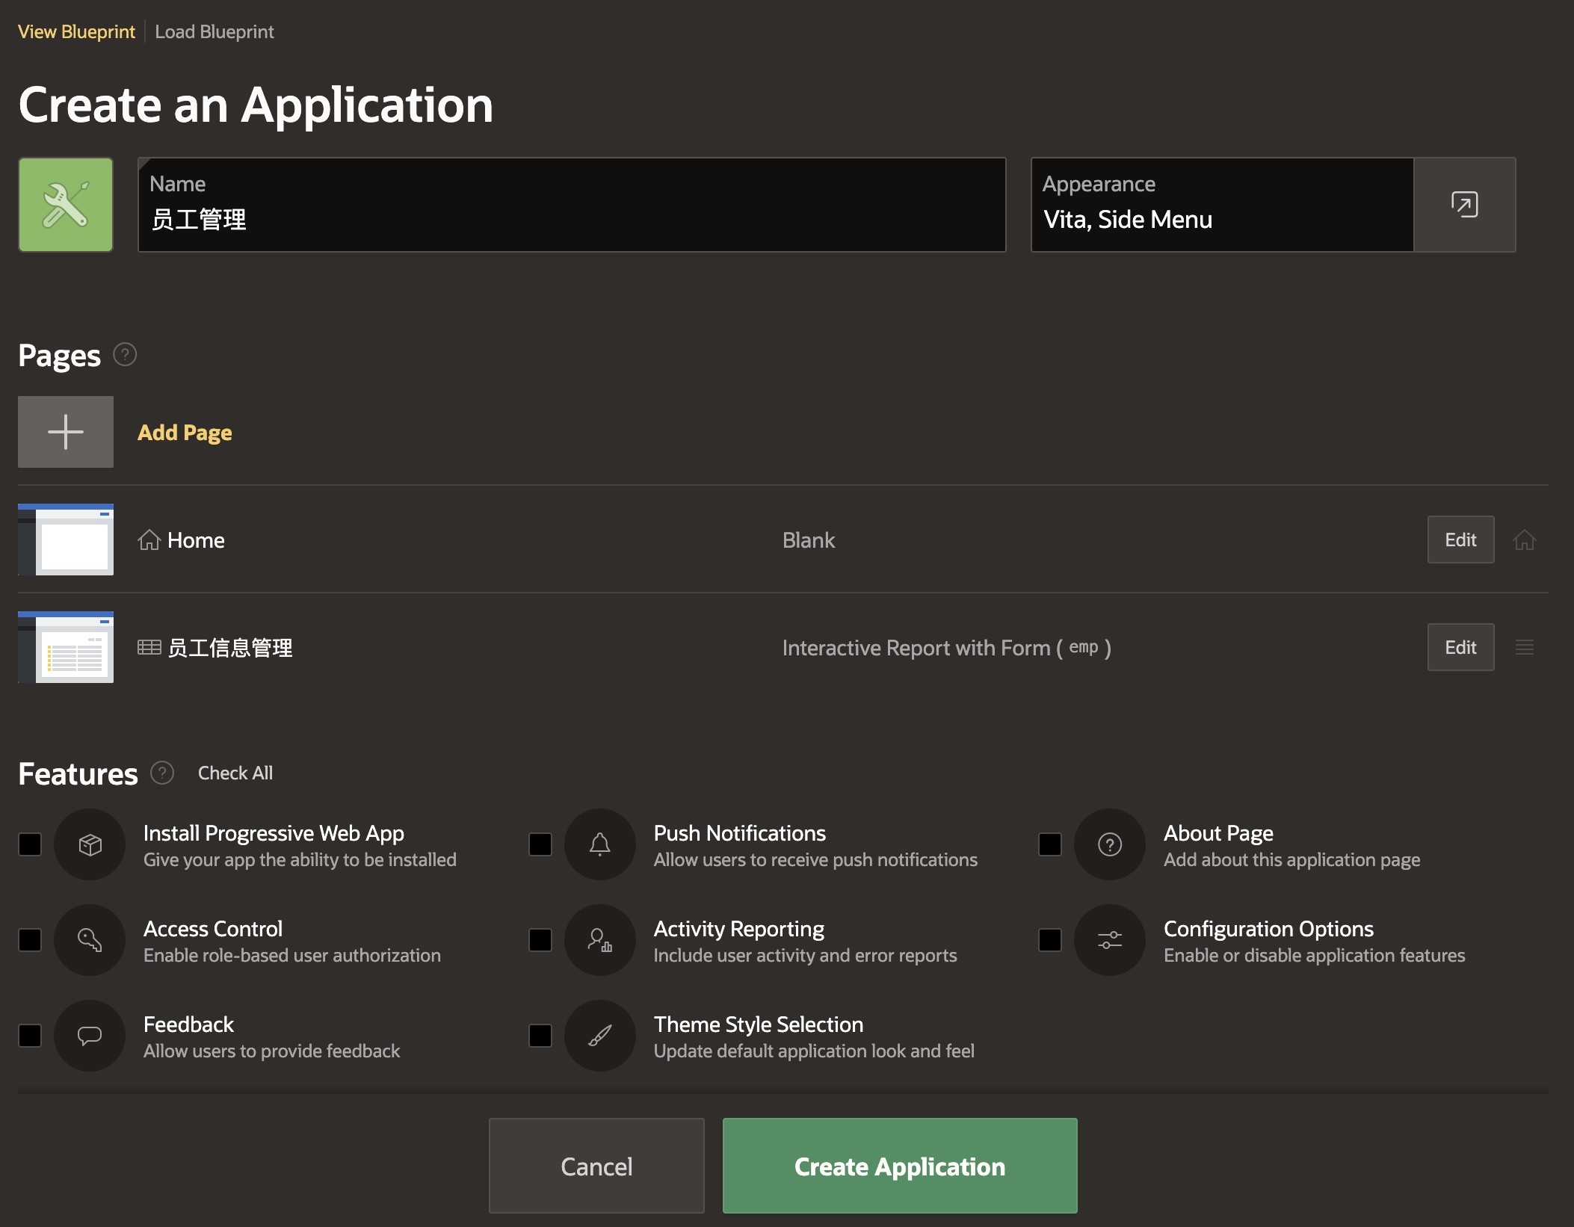This screenshot has height=1227, width=1574.
Task: Click the 员工信息管理 page thumbnail
Action: [66, 647]
